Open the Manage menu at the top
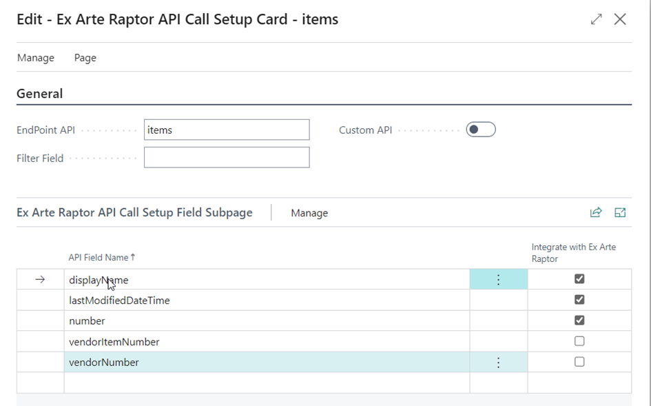This screenshot has height=406, width=651. [x=36, y=58]
